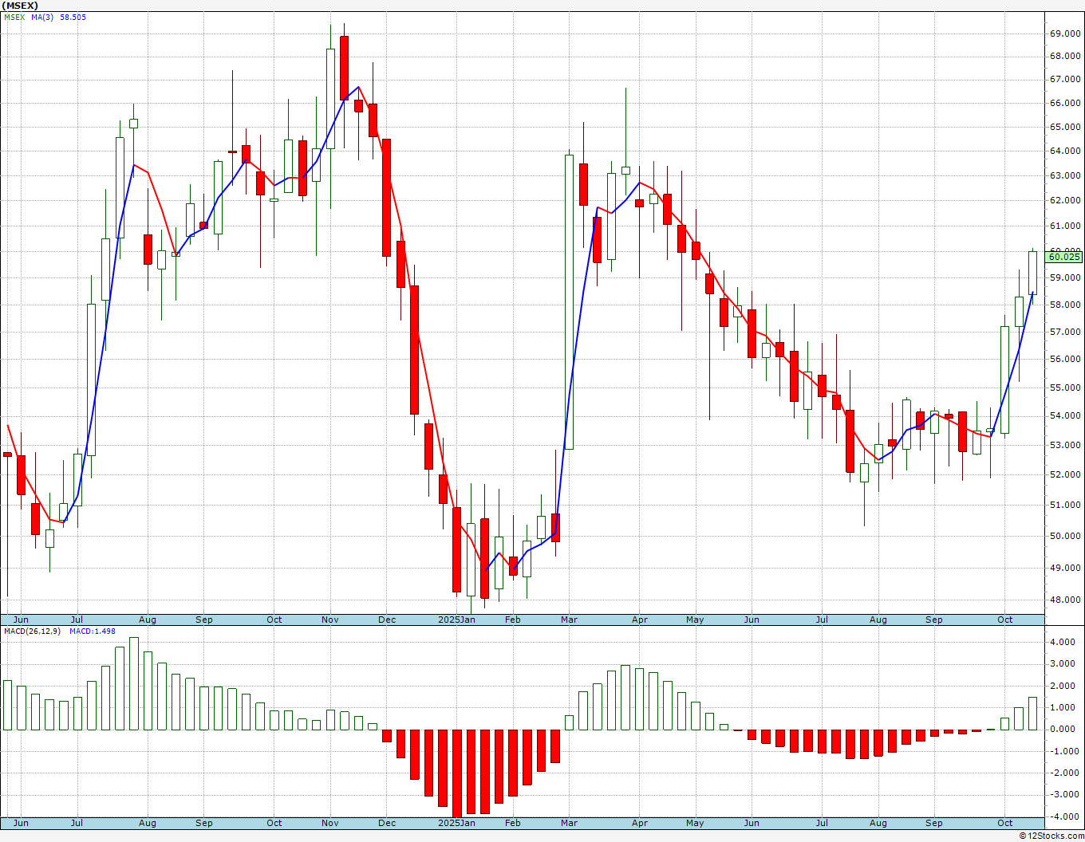Select the 50.000 price axis label
The image size is (1085, 842).
[x=1066, y=537]
